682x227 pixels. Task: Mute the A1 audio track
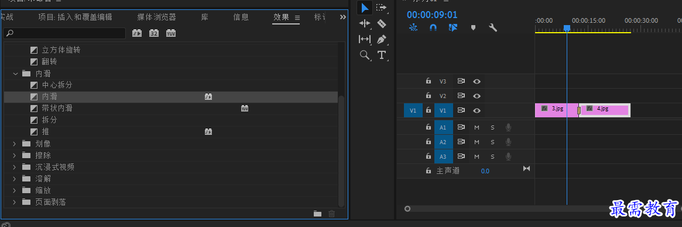(x=477, y=127)
